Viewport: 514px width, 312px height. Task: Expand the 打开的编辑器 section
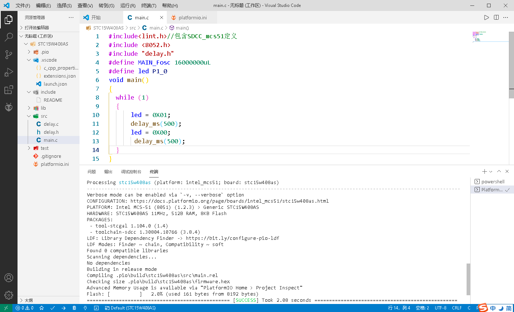click(49, 28)
